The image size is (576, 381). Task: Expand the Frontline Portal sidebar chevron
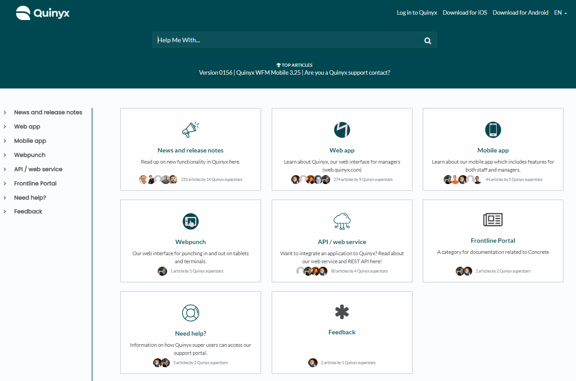pos(5,184)
